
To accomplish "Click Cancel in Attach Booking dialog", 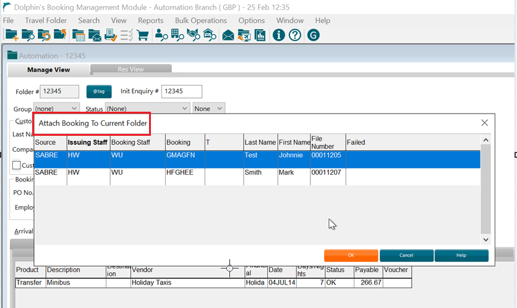I will 406,256.
